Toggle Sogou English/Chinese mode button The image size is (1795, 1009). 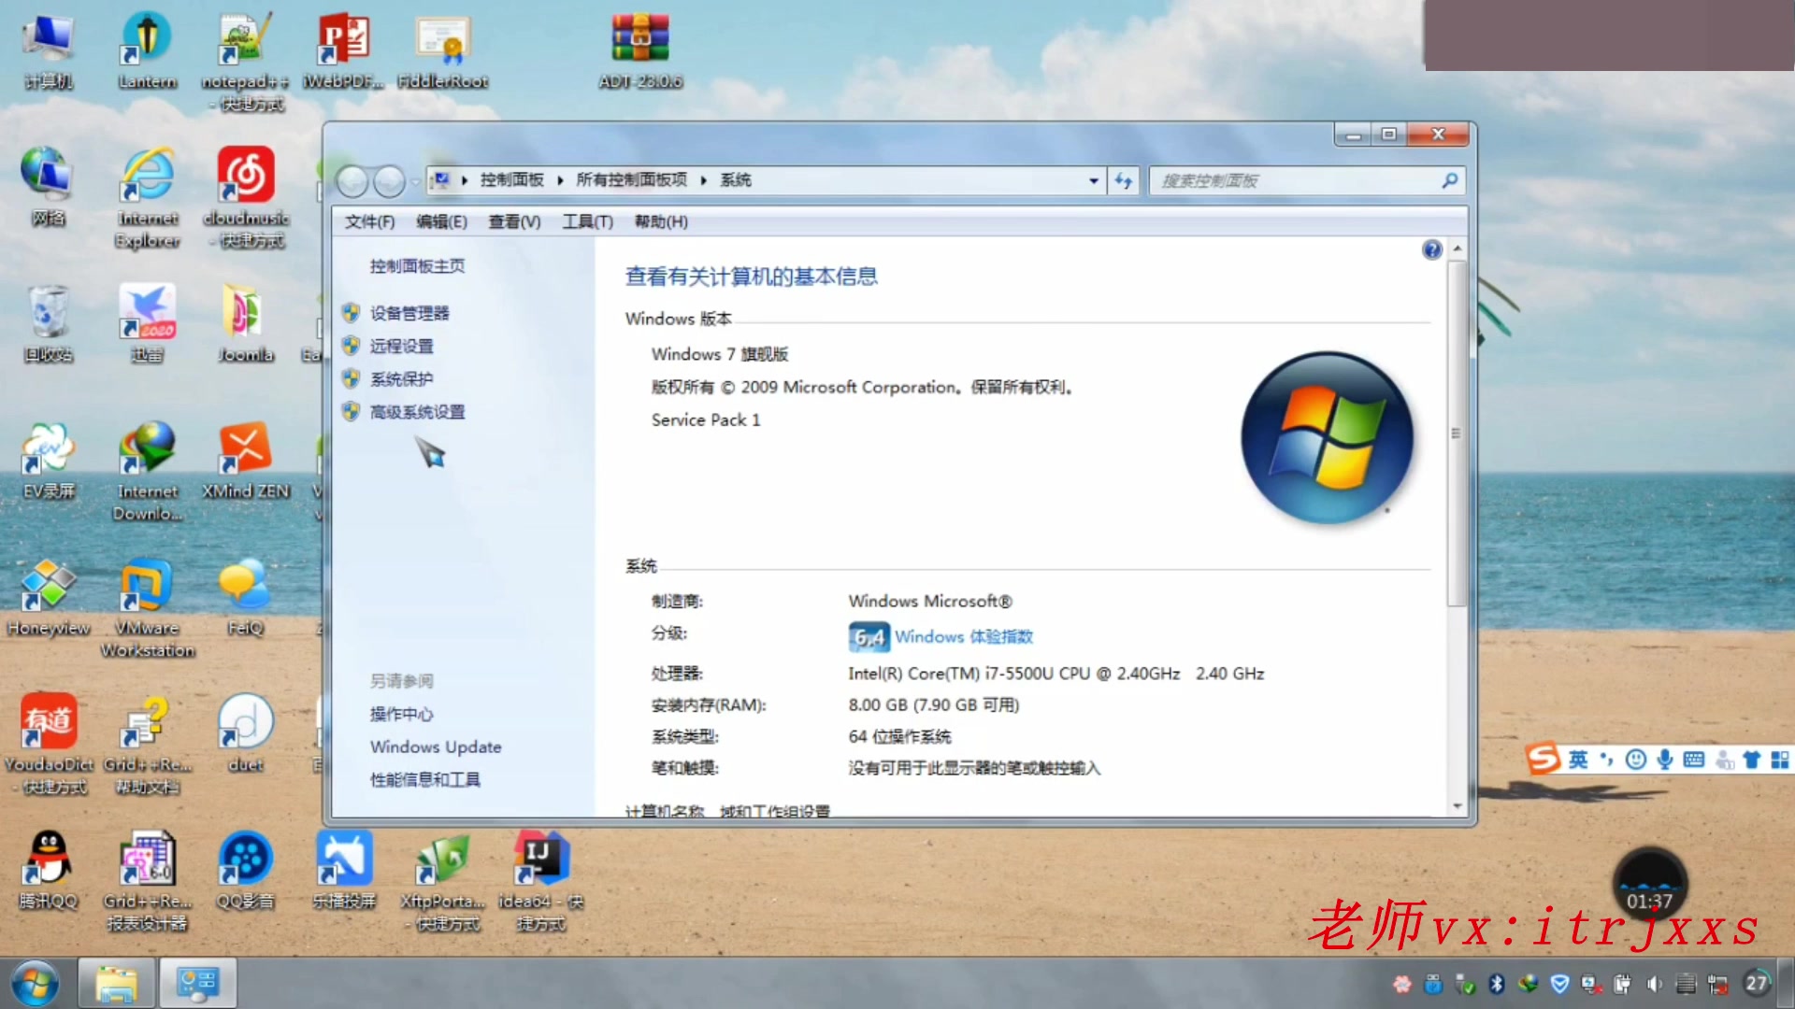click(x=1578, y=760)
